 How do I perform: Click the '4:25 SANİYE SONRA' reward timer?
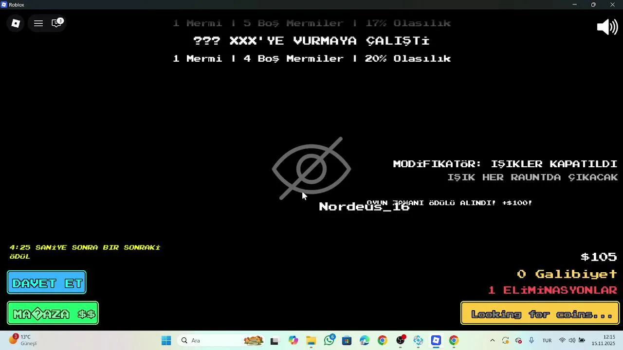pyautogui.click(x=85, y=252)
